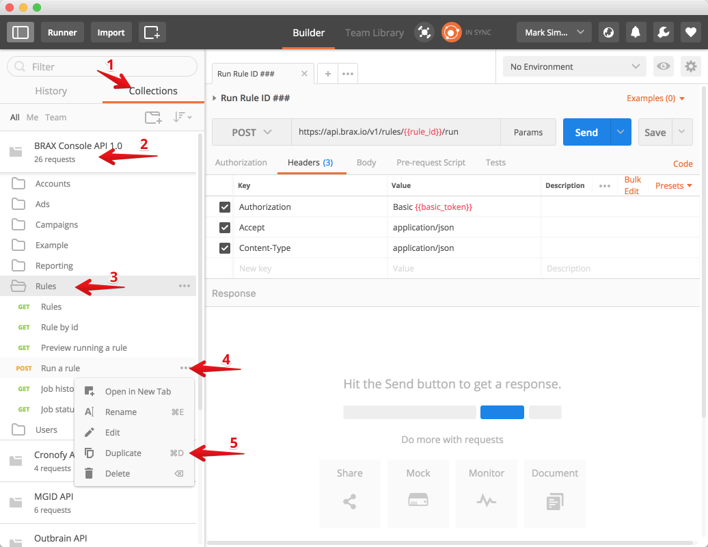
Task: Uncheck the Content-Type header checkbox
Action: [225, 248]
